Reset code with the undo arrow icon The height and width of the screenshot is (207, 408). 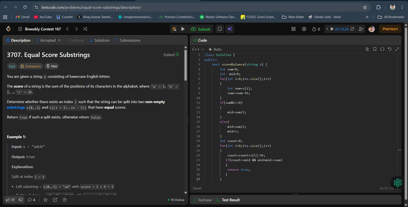point(390,49)
